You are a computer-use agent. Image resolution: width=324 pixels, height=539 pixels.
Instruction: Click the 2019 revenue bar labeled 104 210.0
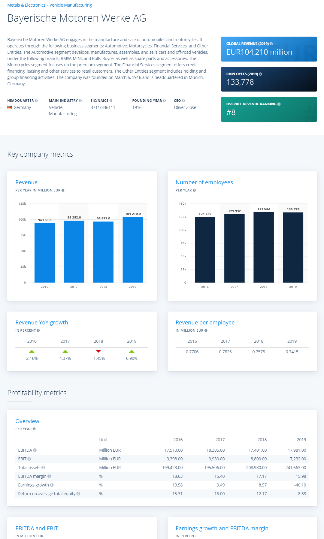tap(133, 250)
